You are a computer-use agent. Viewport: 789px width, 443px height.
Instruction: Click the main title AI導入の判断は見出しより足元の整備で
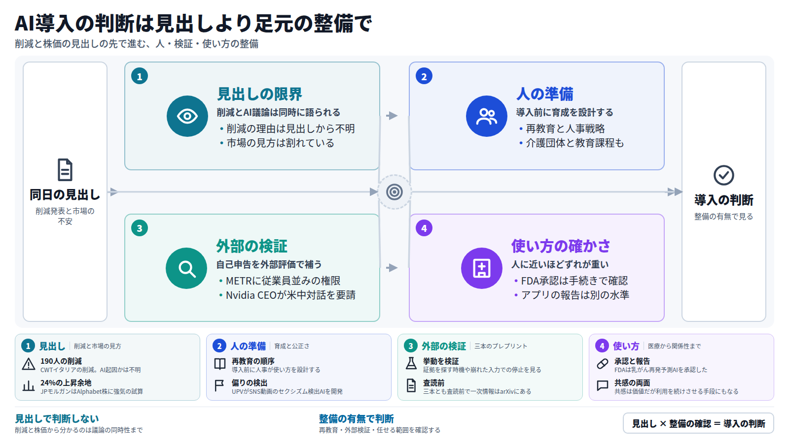click(x=193, y=23)
